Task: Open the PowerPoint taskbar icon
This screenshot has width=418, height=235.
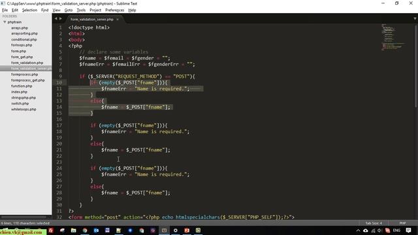Action: [187, 230]
